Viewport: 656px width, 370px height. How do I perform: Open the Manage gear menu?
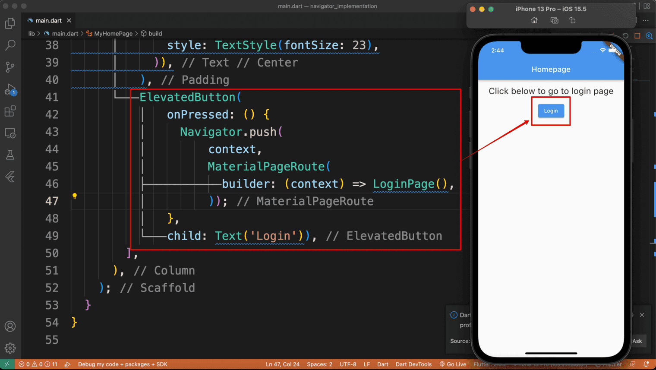pyautogui.click(x=10, y=348)
